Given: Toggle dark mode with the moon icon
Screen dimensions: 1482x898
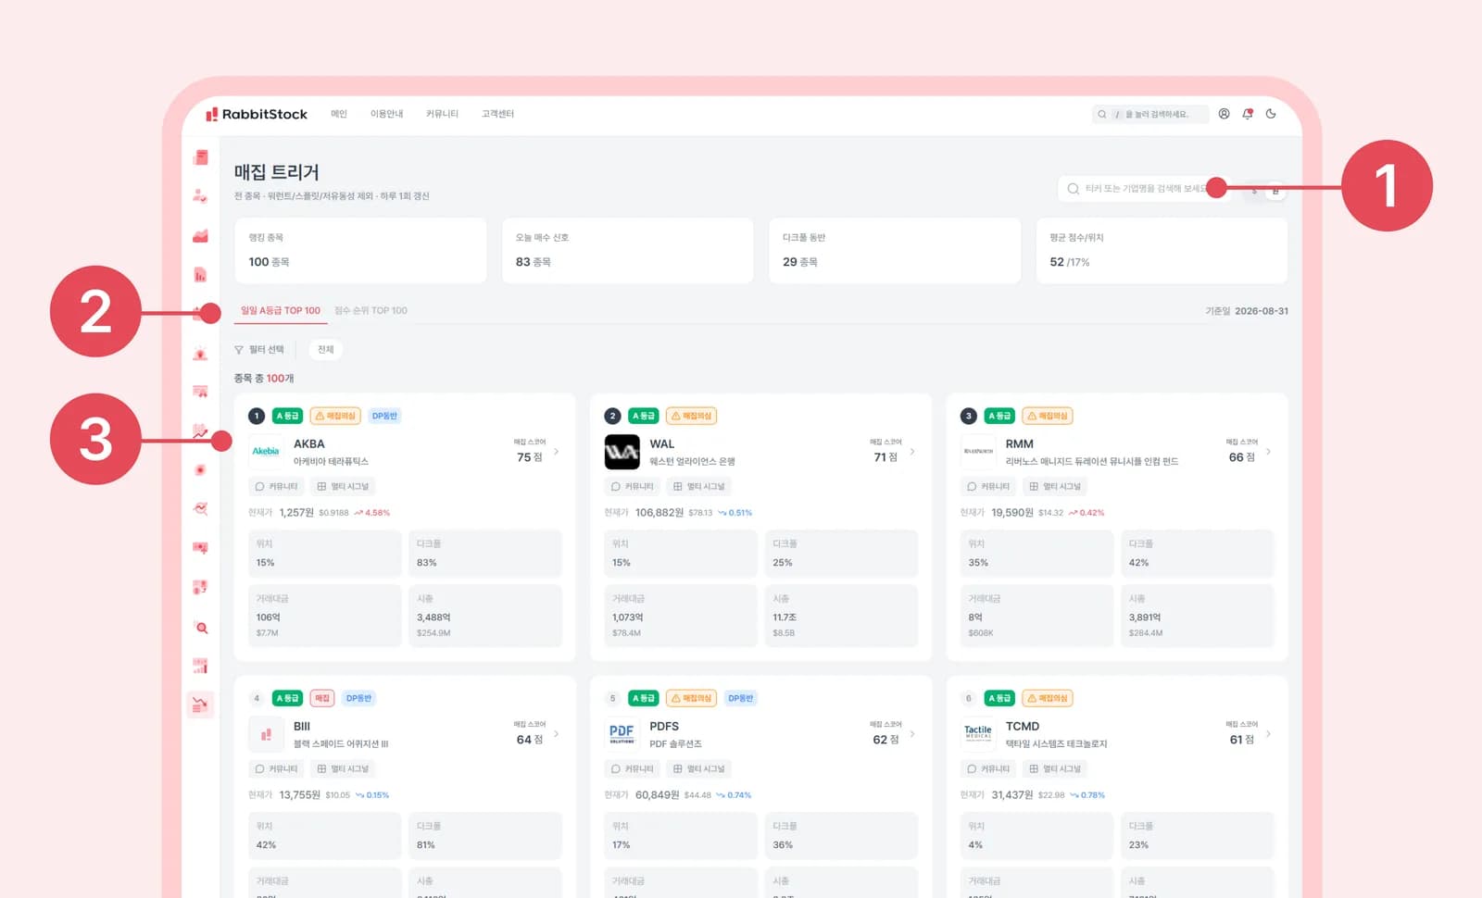Looking at the screenshot, I should [1271, 114].
